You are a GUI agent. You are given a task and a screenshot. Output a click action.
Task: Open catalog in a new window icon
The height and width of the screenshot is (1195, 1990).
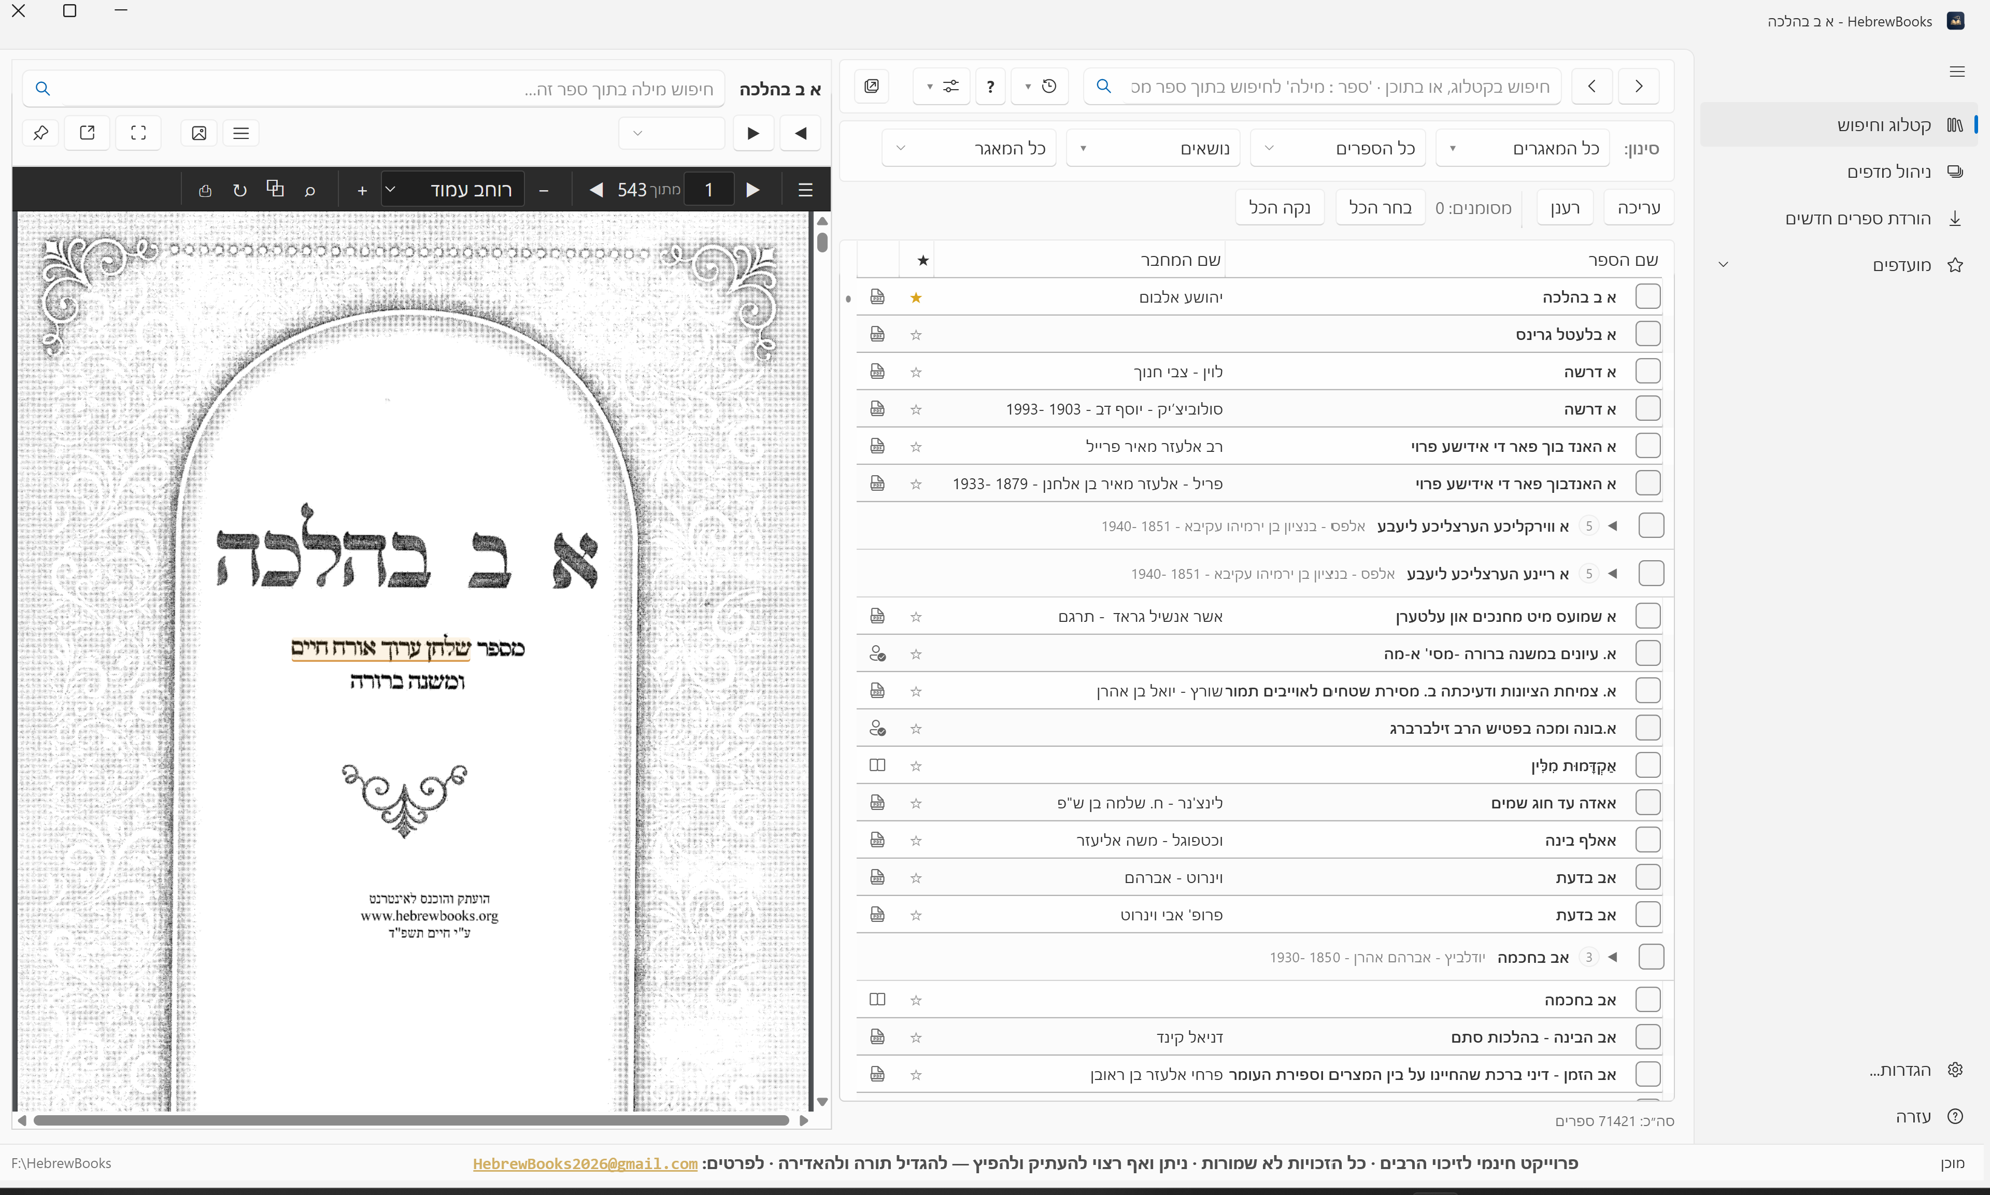pos(871,86)
